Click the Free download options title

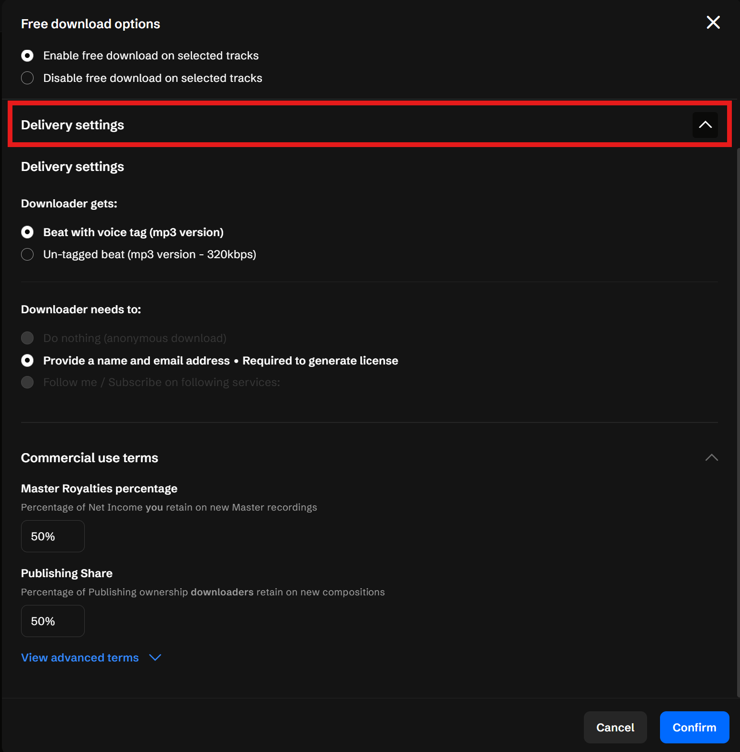pyautogui.click(x=91, y=24)
